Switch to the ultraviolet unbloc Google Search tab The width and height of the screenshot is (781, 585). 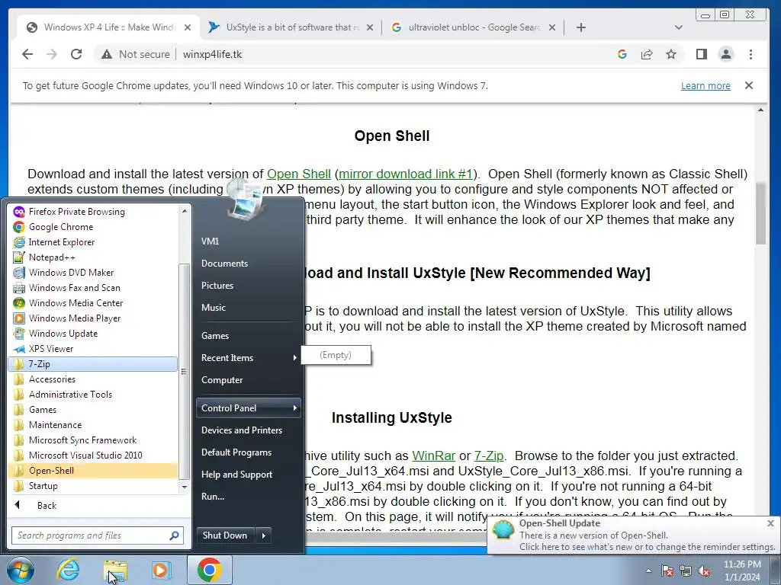coord(473,27)
